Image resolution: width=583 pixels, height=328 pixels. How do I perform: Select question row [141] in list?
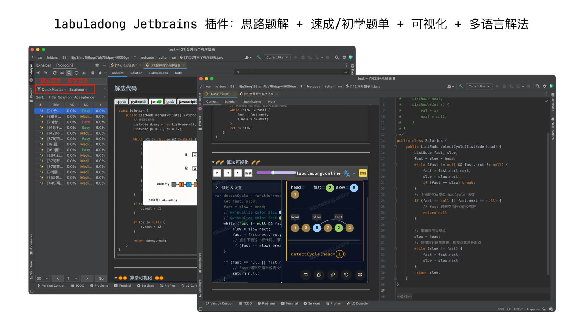pos(71,128)
